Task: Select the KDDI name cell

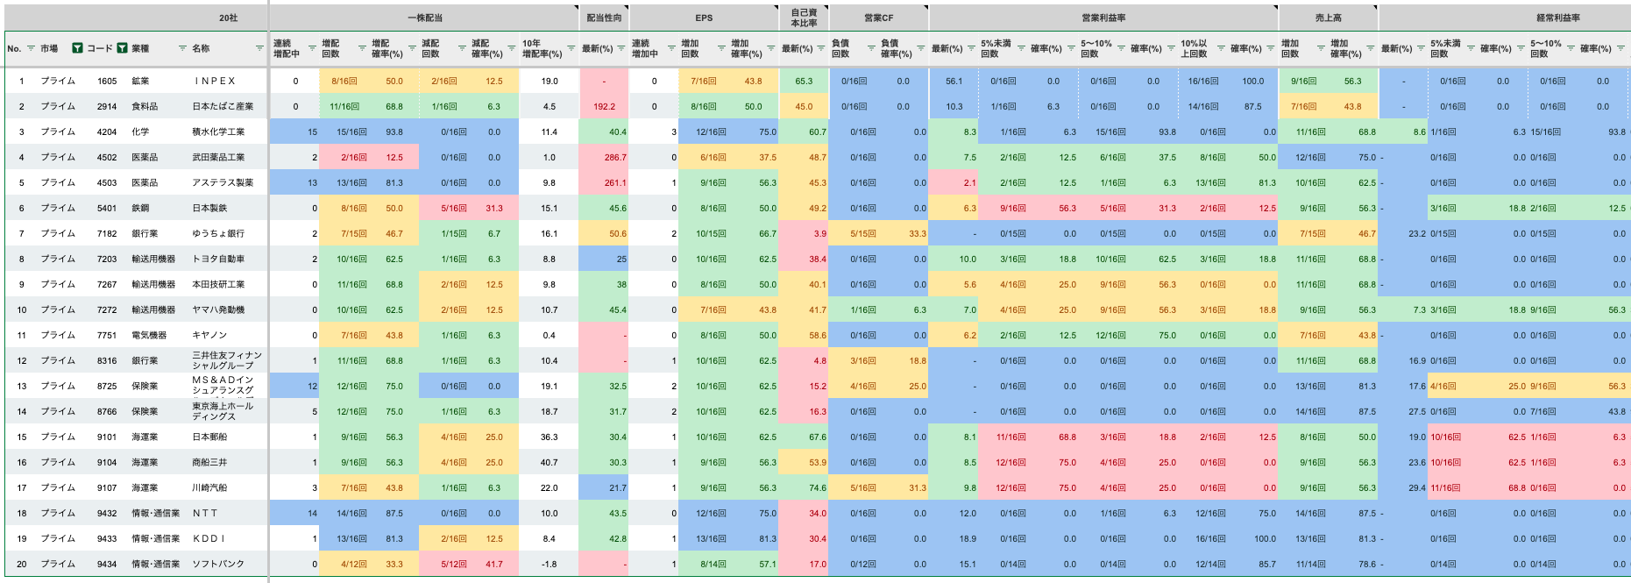Action: pyautogui.click(x=228, y=538)
